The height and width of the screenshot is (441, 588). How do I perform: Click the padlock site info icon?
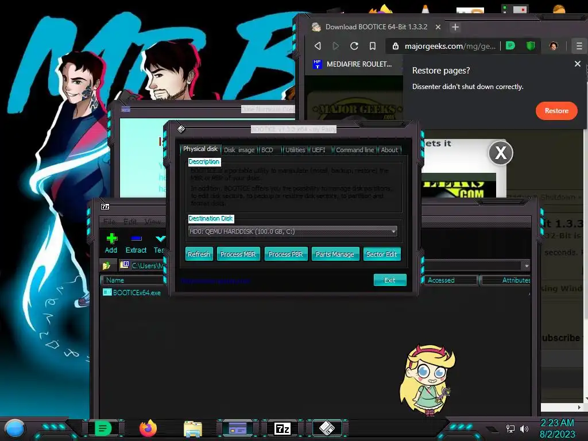395,46
